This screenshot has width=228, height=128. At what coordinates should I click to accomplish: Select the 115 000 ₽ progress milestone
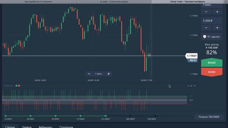pos(81,116)
